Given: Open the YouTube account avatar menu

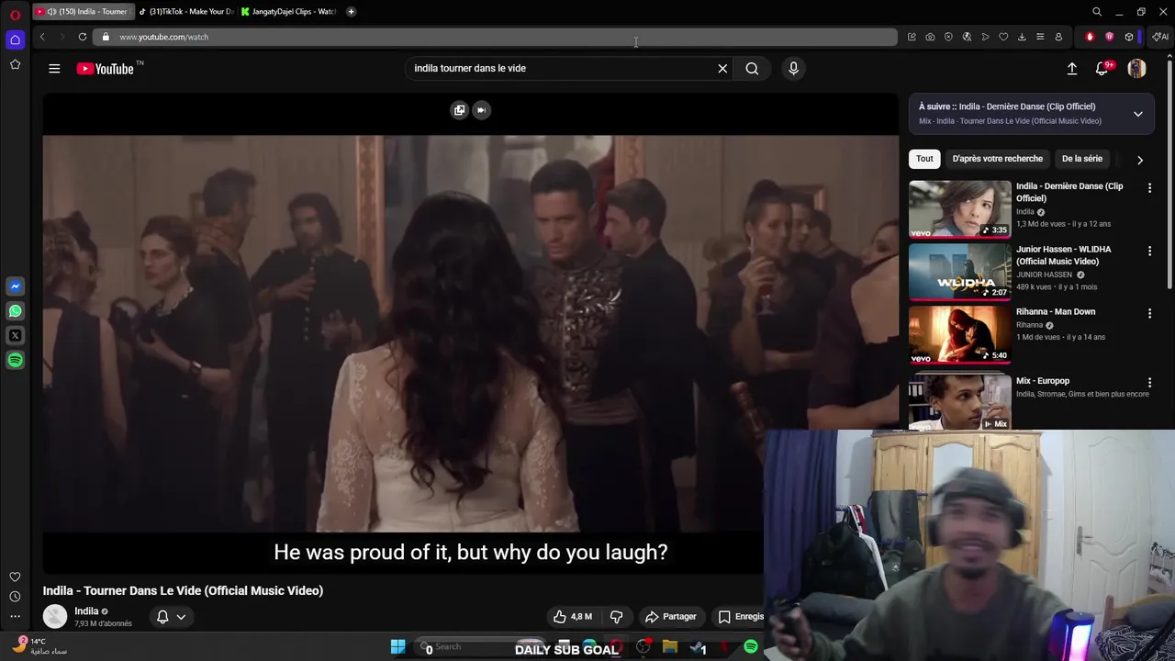Looking at the screenshot, I should (x=1136, y=69).
